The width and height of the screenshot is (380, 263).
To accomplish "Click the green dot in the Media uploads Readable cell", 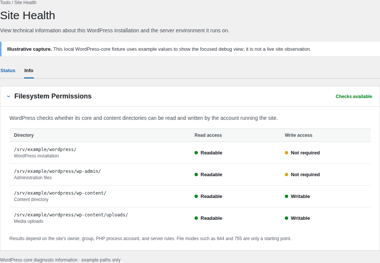I will click(x=196, y=218).
